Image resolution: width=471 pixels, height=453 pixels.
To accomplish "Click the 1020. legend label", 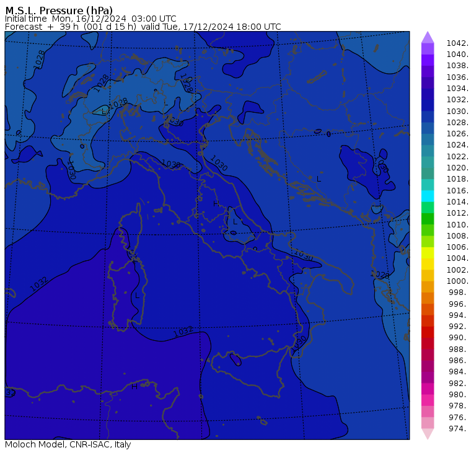I will [x=457, y=167].
